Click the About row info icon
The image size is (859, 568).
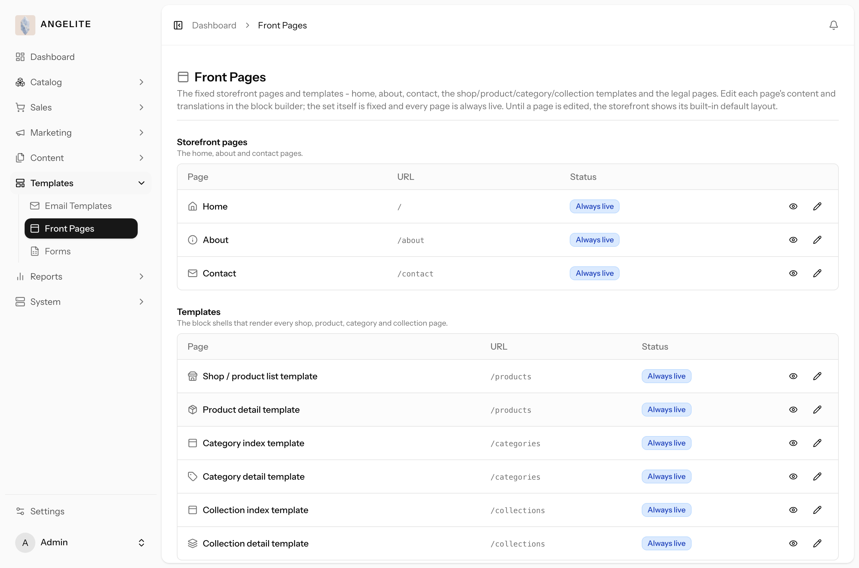(x=192, y=240)
